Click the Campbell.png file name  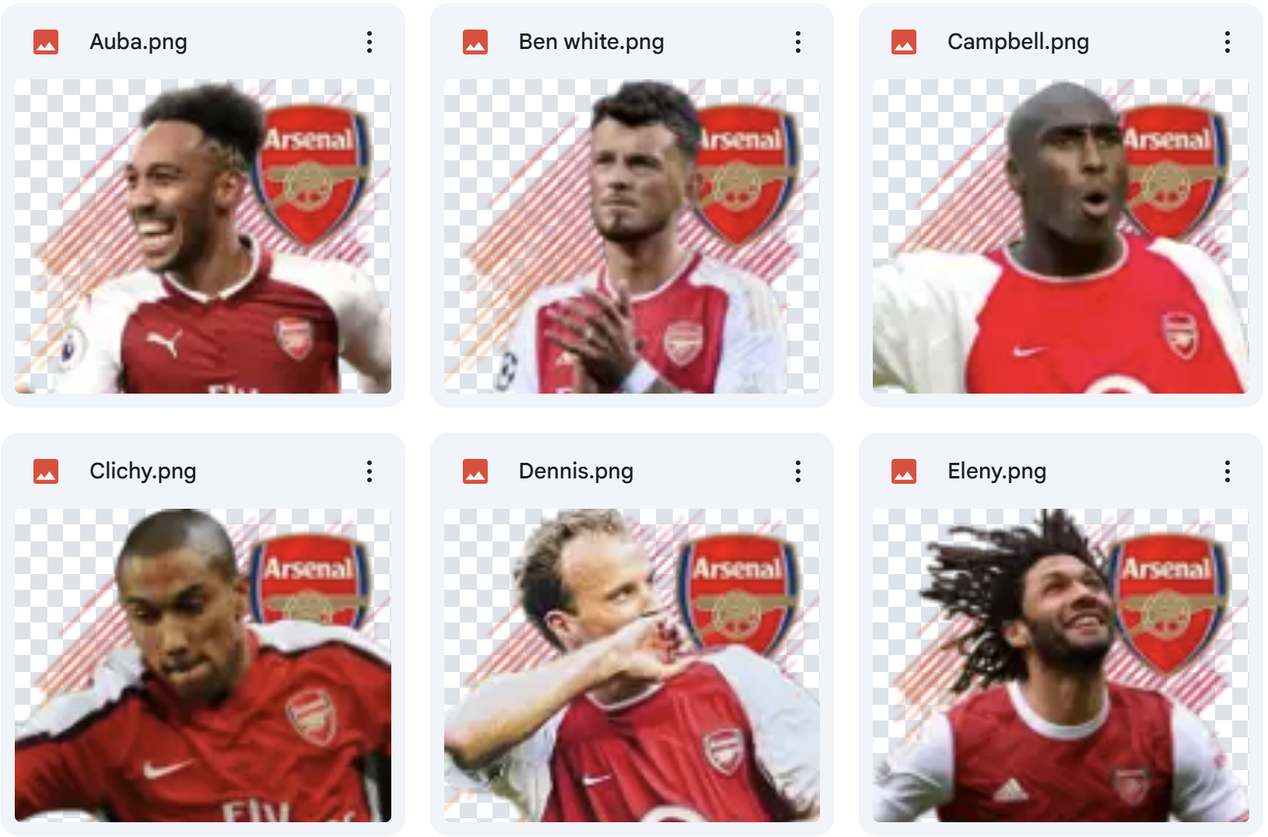(x=1018, y=42)
